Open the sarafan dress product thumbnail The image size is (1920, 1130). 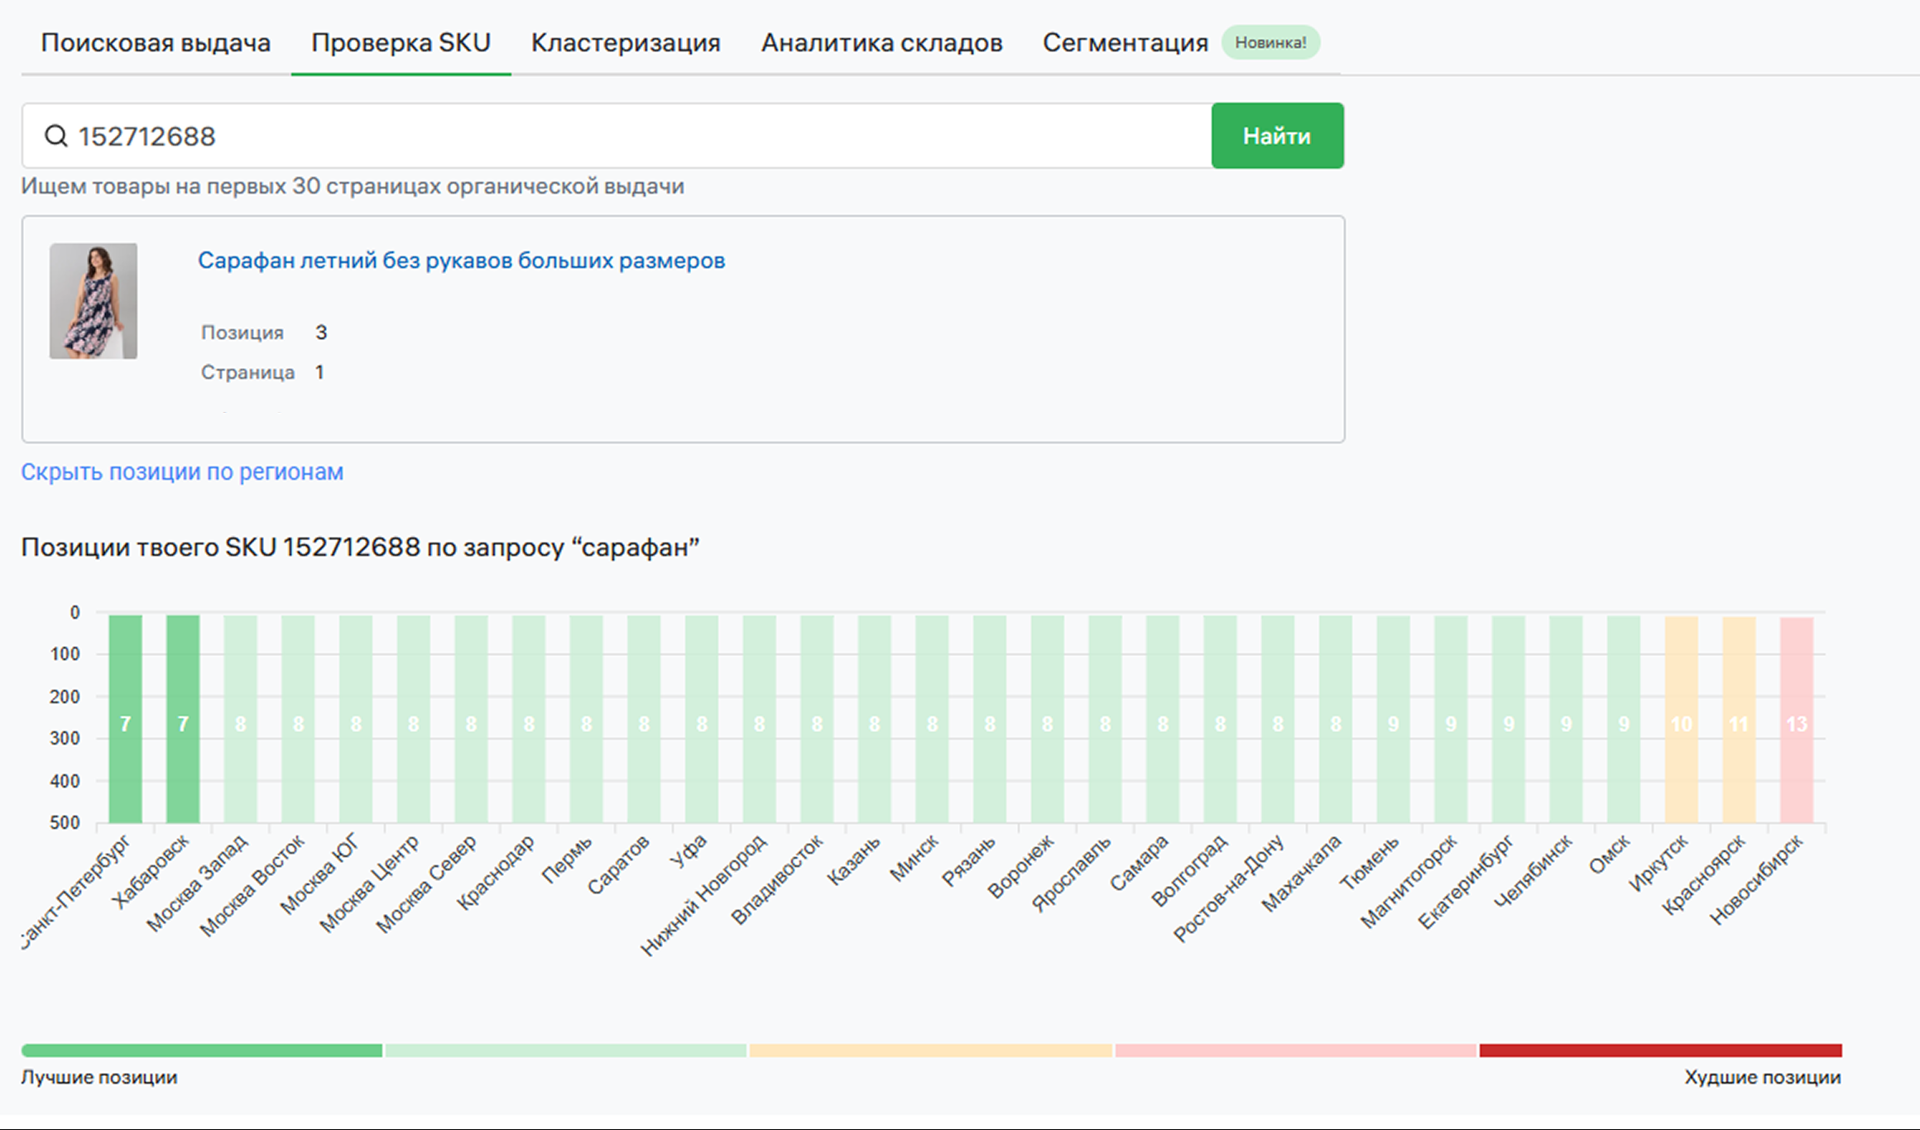pyautogui.click(x=94, y=300)
